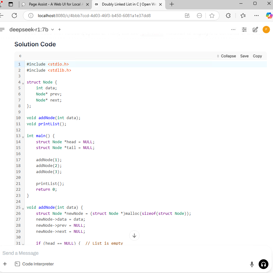Click 'addNode(2);' on line 18
273x273 pixels.
click(x=49, y=166)
